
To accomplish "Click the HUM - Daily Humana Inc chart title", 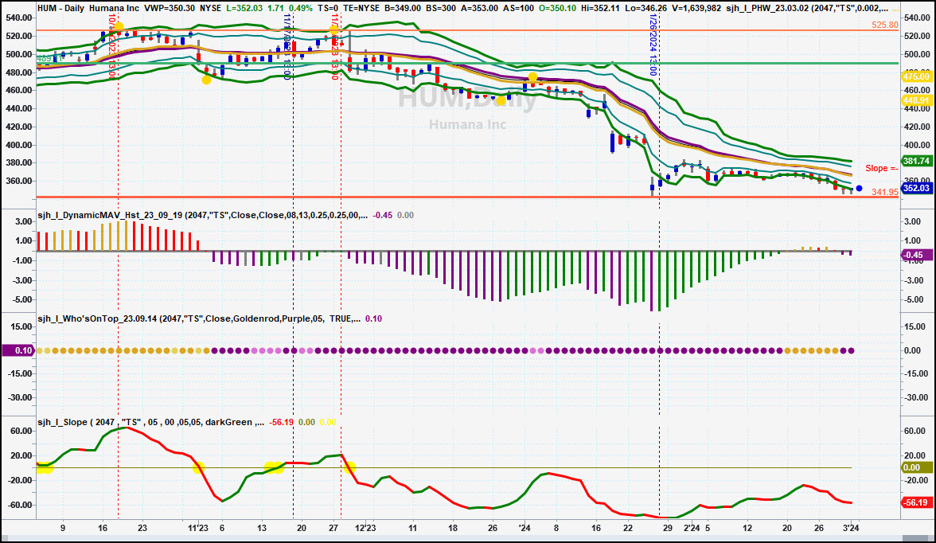I will click(x=88, y=9).
